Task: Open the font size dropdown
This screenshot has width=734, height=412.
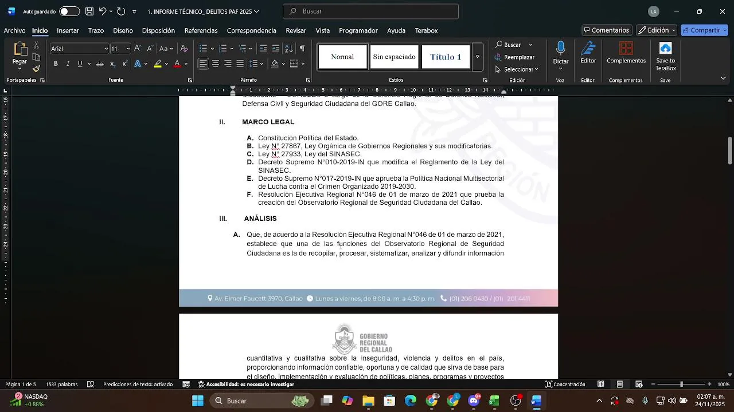Action: click(x=128, y=49)
